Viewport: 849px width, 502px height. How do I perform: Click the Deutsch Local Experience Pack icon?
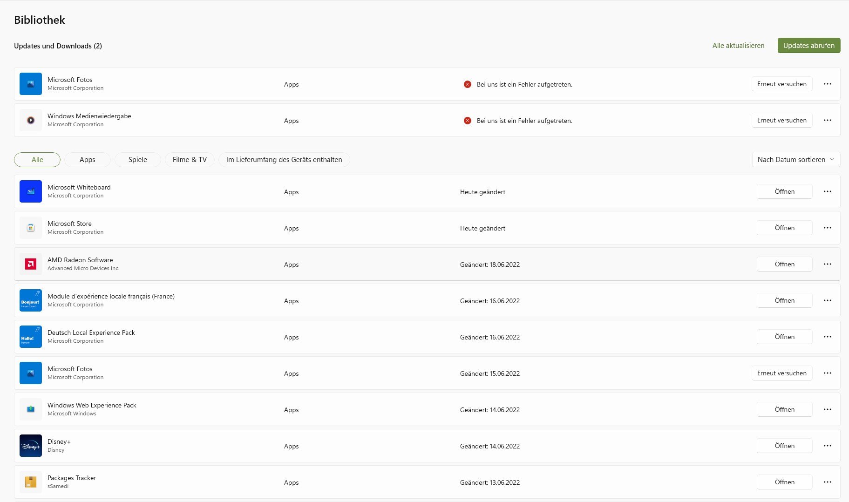pyautogui.click(x=31, y=337)
